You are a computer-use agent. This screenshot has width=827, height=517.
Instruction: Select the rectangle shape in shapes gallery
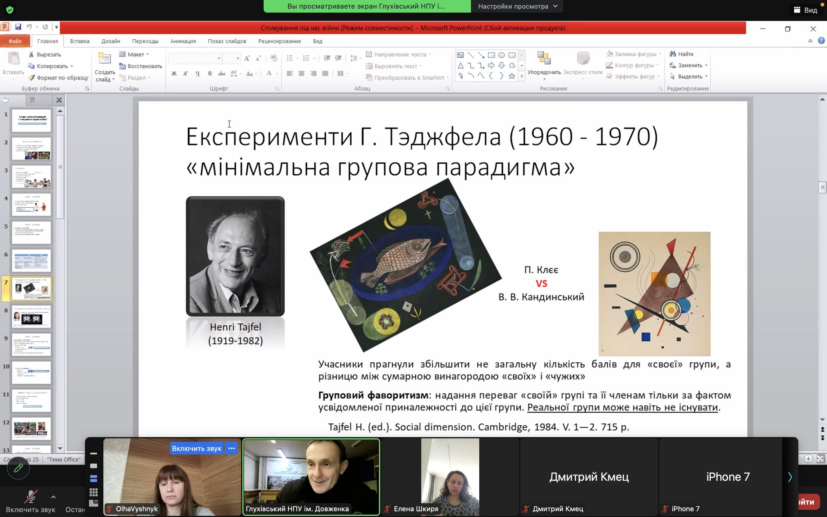coord(491,55)
